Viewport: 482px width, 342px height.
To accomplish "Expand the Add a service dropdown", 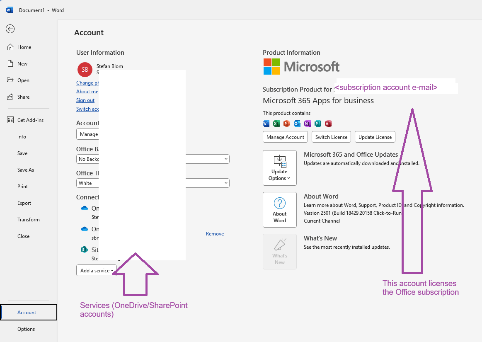I will [97, 270].
